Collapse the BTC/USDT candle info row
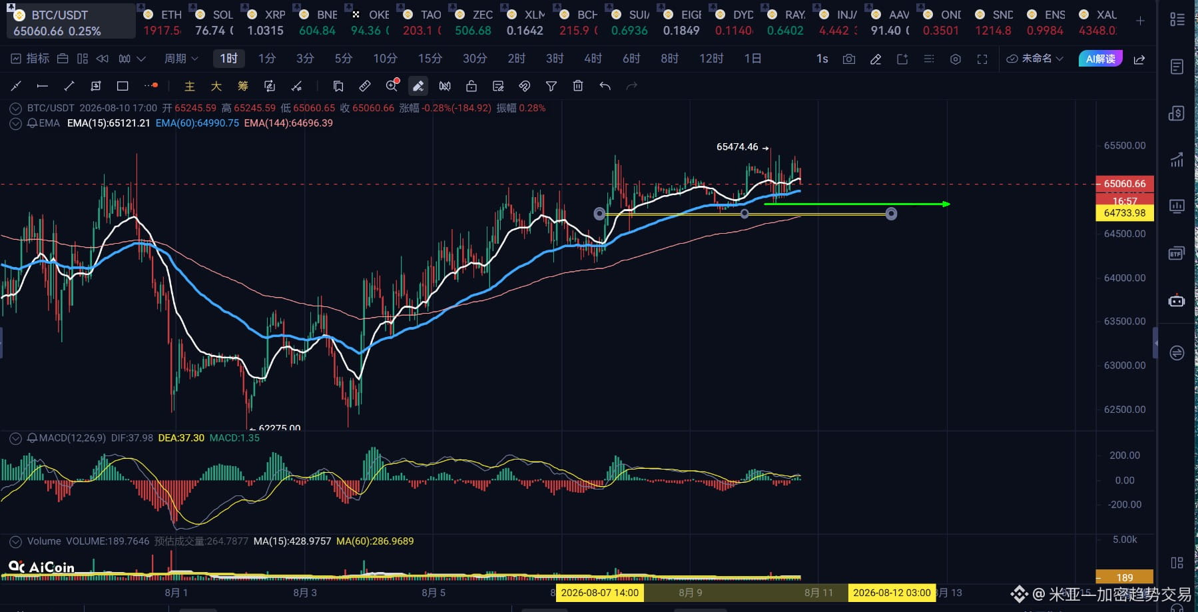 [15, 108]
